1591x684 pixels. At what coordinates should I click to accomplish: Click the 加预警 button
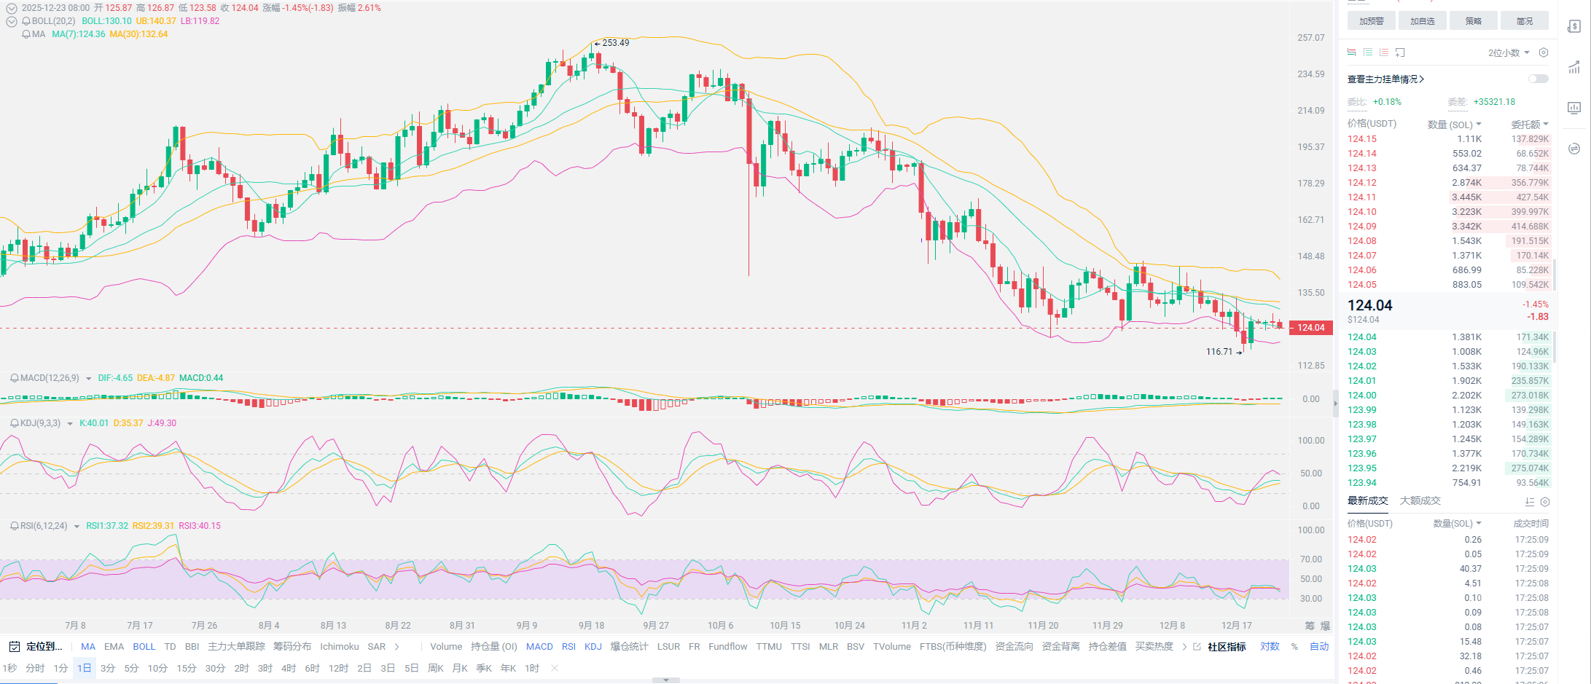tap(1371, 21)
